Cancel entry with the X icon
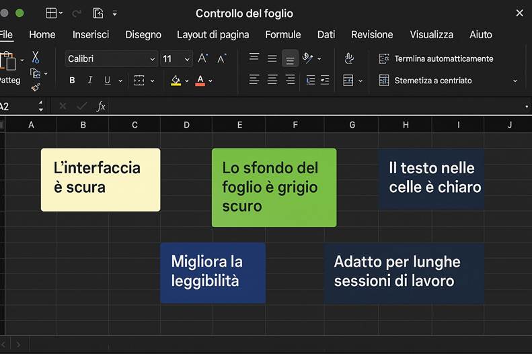The height and width of the screenshot is (354, 532). (x=63, y=106)
